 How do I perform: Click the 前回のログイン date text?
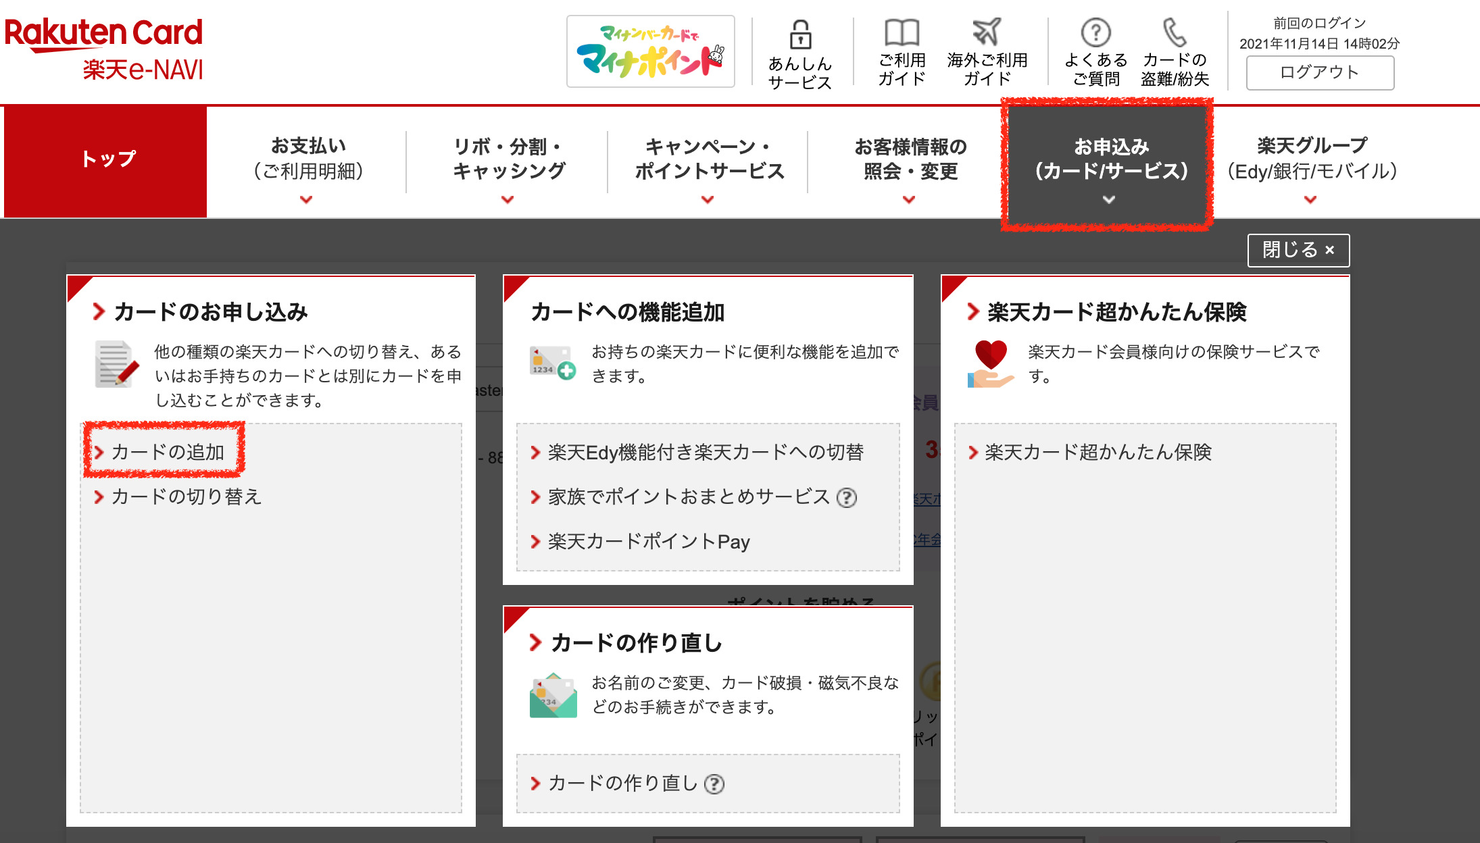[x=1319, y=44]
